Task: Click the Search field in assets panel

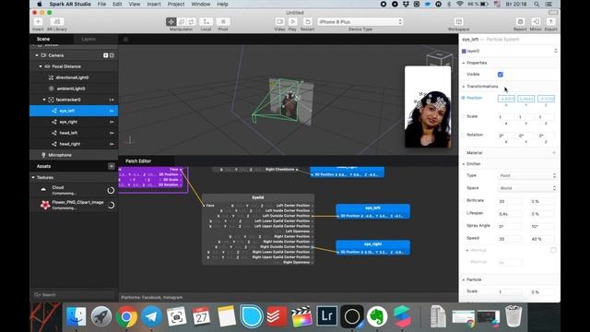Action: (74, 295)
